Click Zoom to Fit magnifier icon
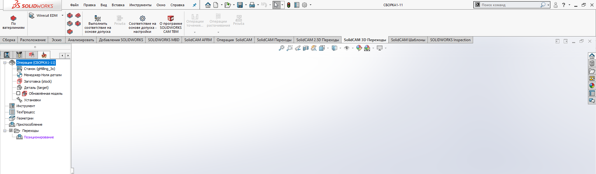596x174 pixels. 282,48
